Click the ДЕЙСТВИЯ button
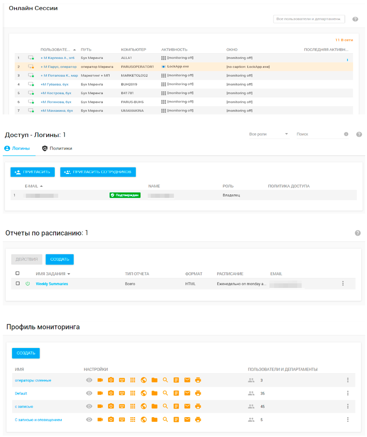The height and width of the screenshot is (437, 367). pos(27,259)
